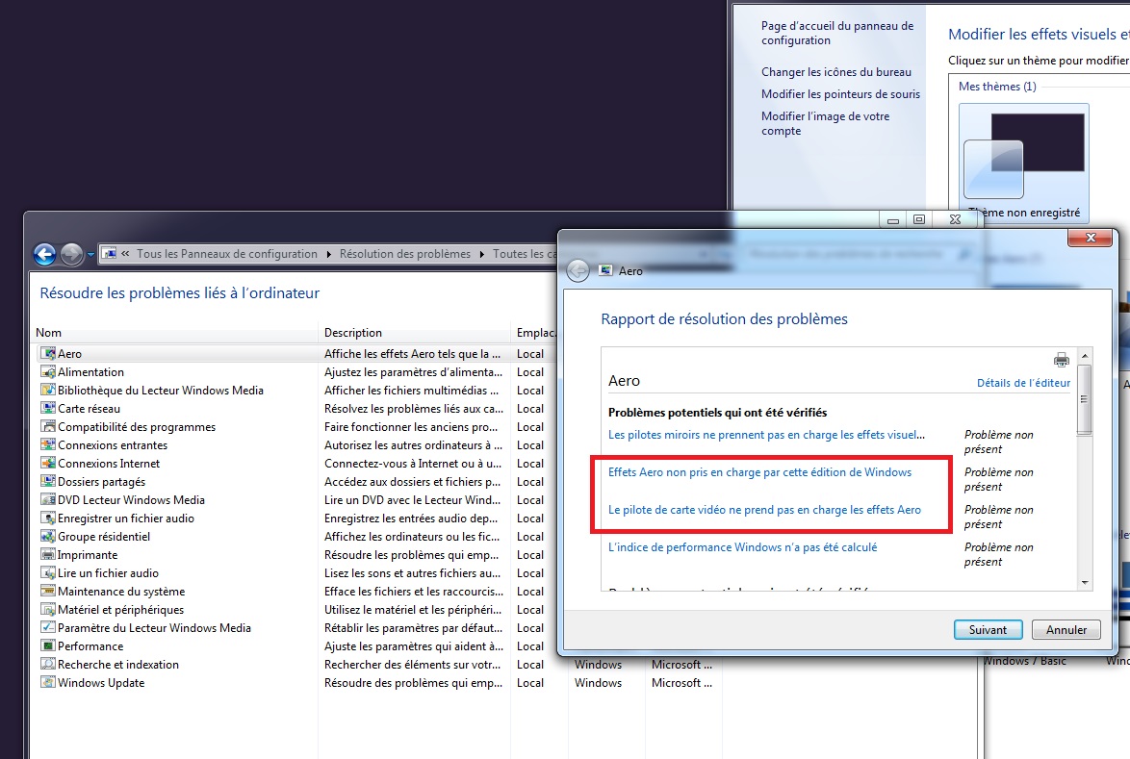This screenshot has height=759, width=1130.
Task: Select the Performance row name
Action: click(x=90, y=645)
